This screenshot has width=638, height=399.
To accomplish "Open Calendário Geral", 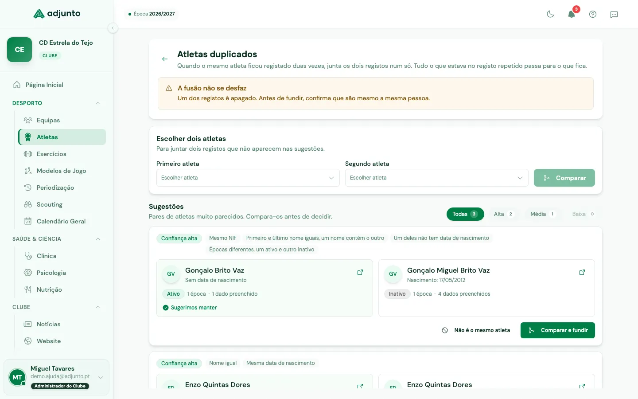I will coord(62,221).
